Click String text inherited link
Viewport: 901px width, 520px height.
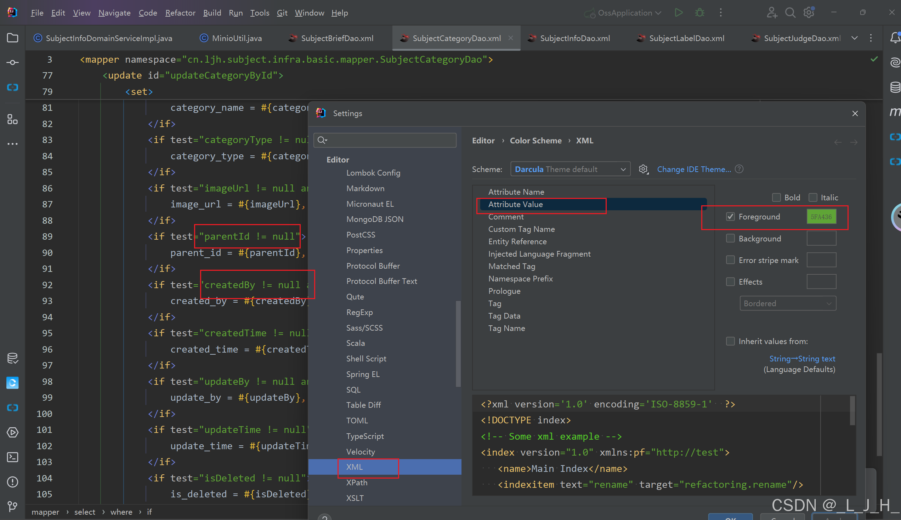point(802,359)
